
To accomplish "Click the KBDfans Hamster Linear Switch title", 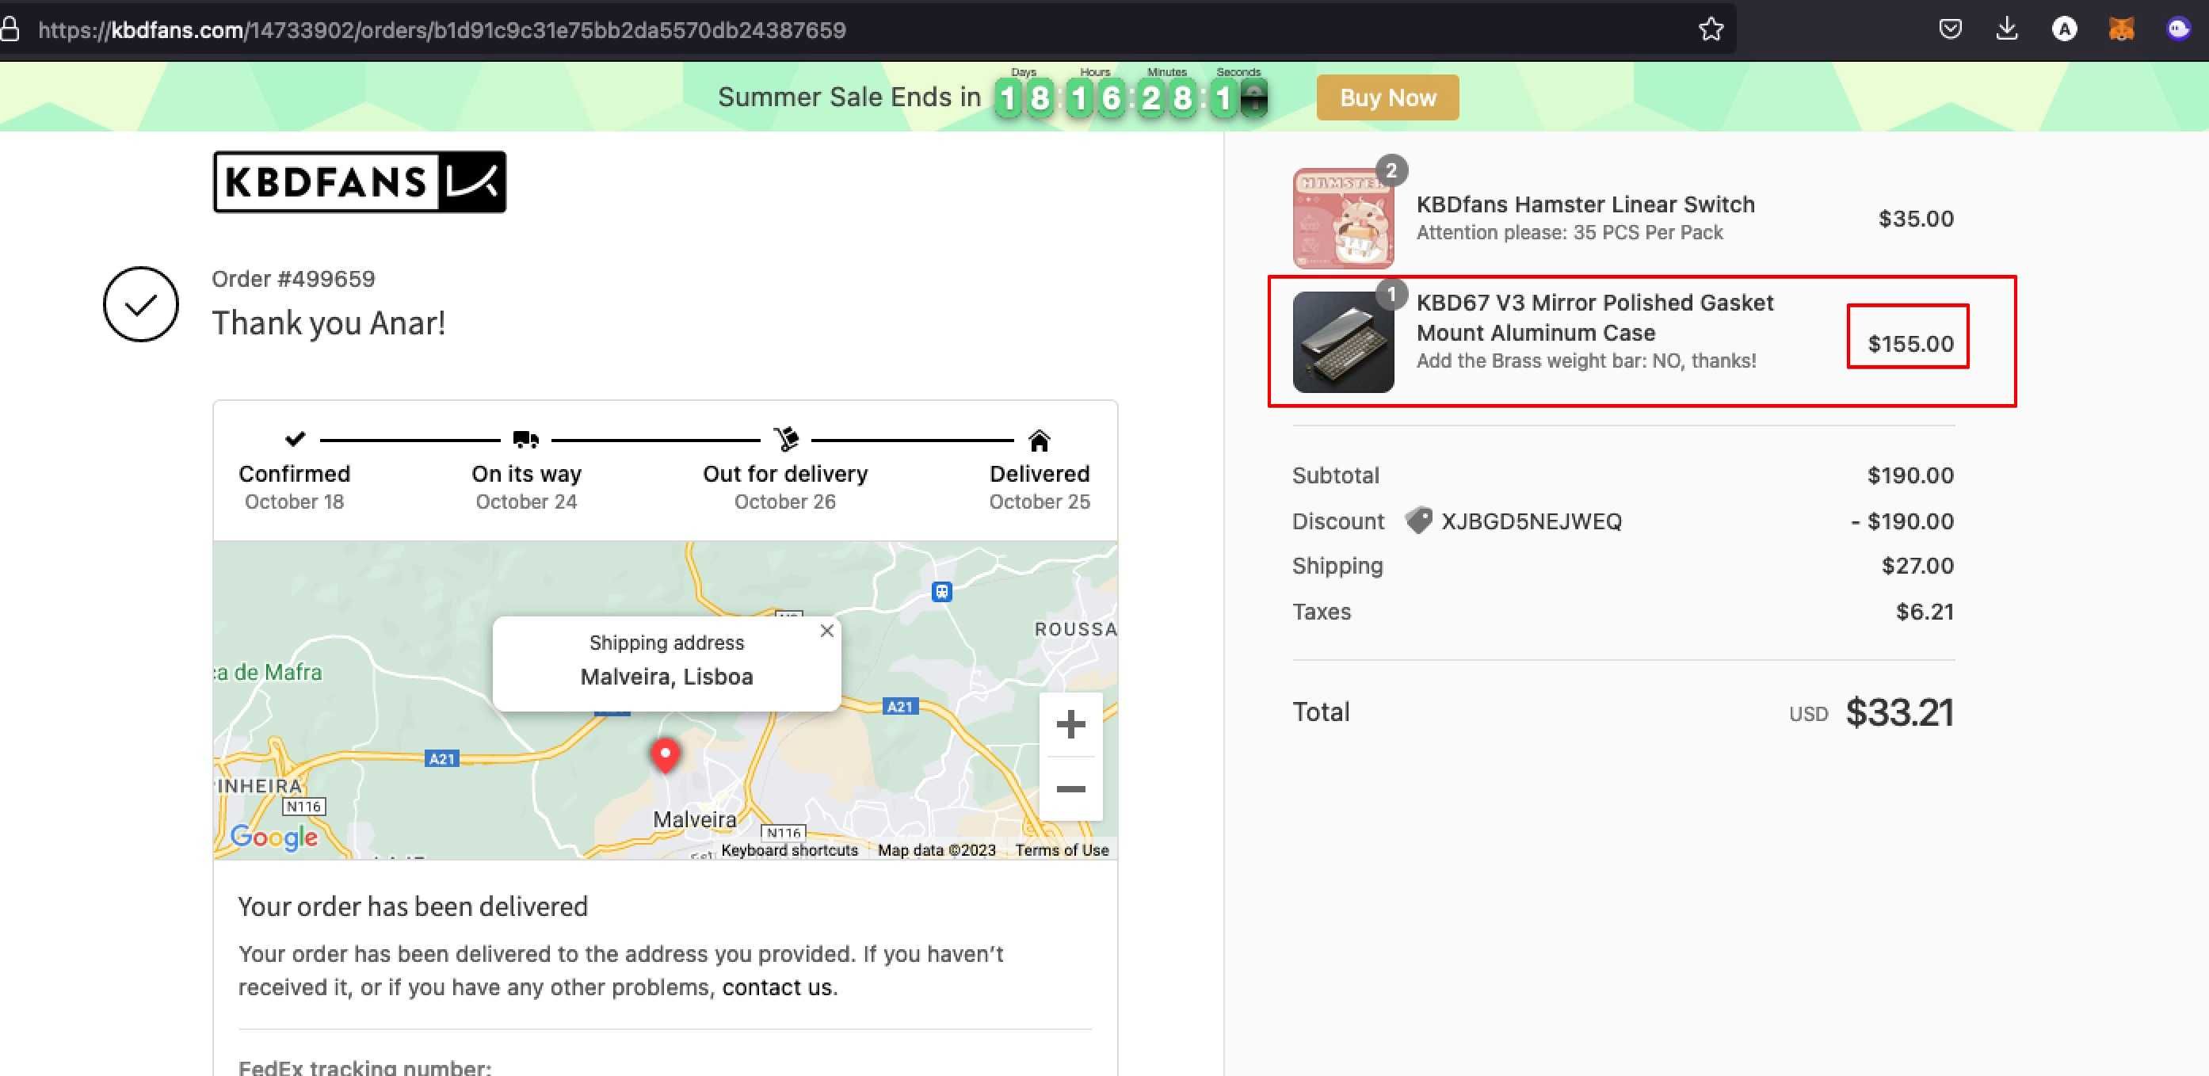I will coord(1585,204).
